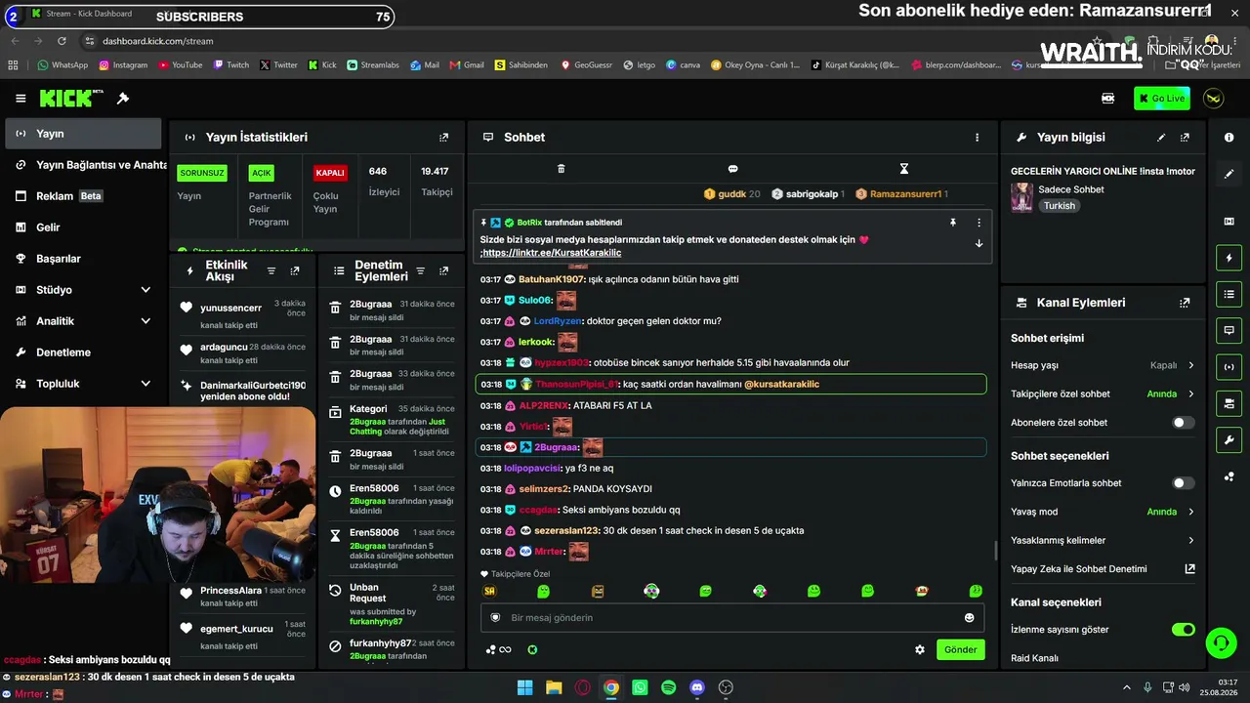The image size is (1250, 703).
Task: Open Başarılar in the sidebar
Action: click(x=82, y=259)
